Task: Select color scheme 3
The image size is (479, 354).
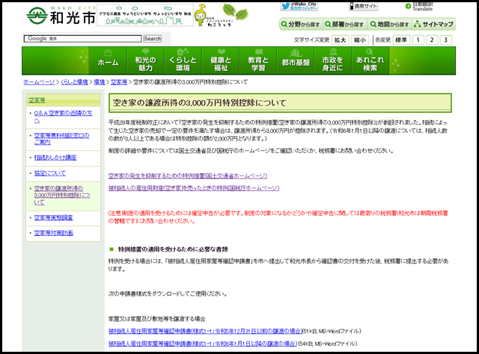Action: tap(446, 40)
